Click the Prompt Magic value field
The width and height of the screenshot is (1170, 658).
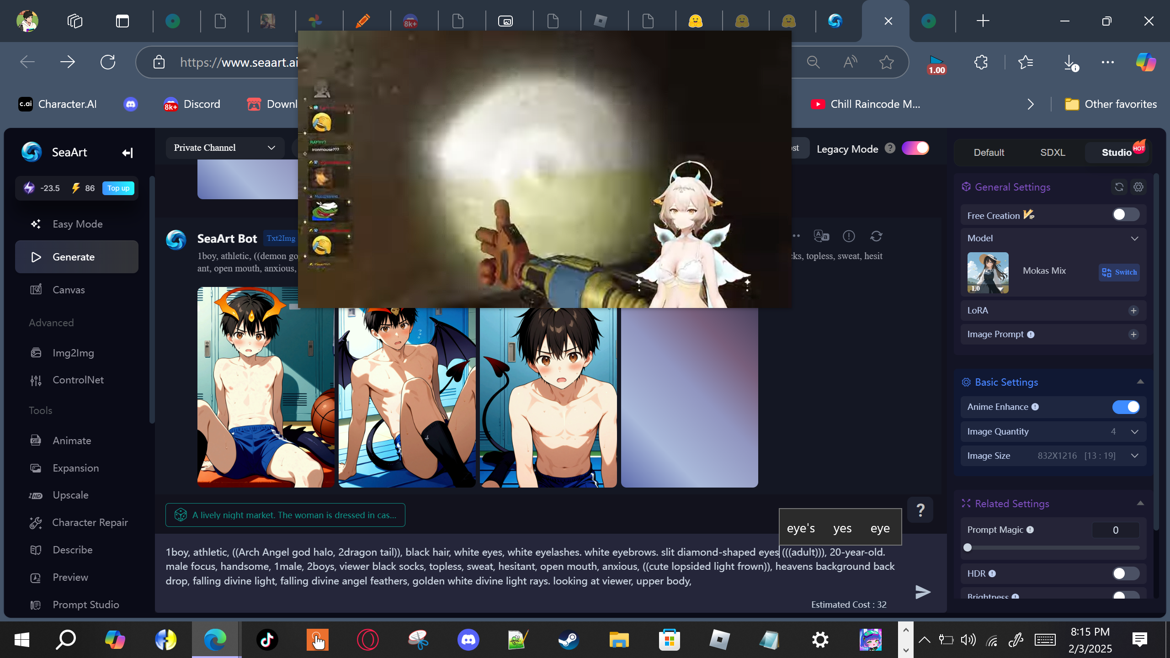click(x=1116, y=530)
